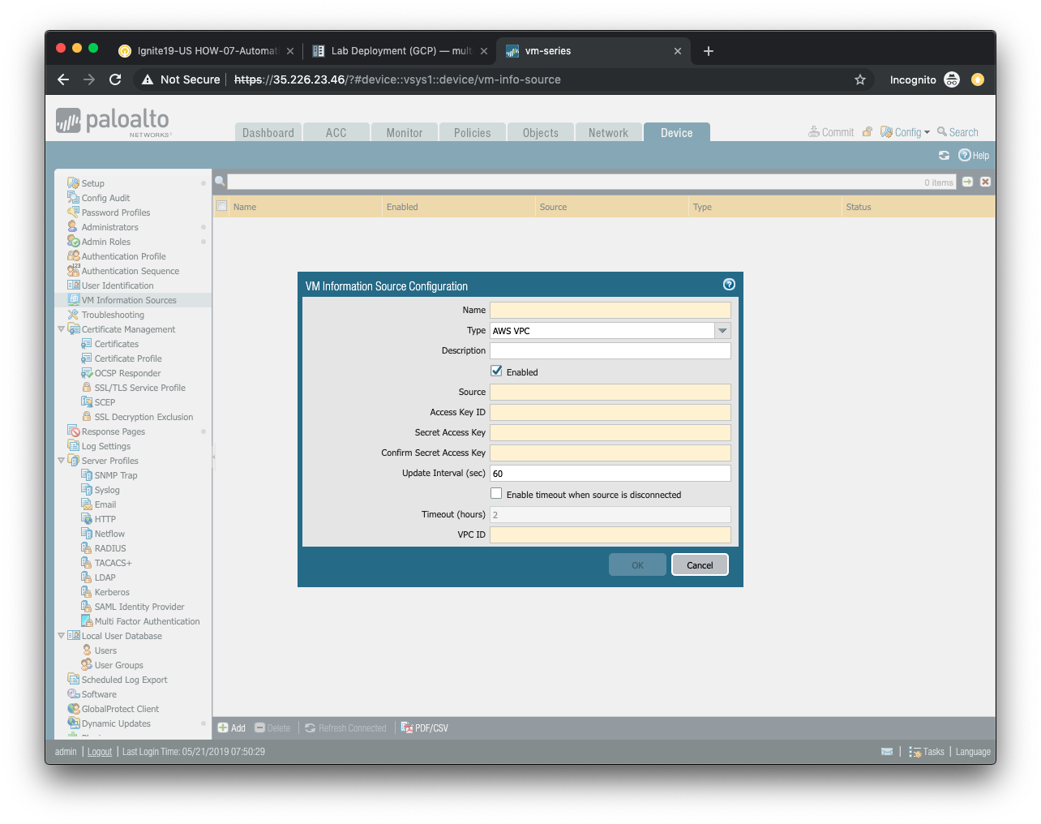Clear filter with the red X icon
The height and width of the screenshot is (824, 1041).
coord(985,182)
